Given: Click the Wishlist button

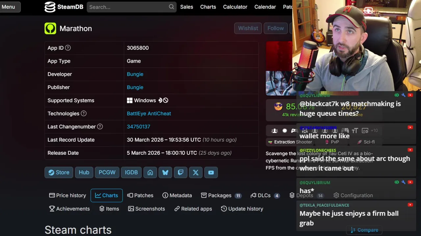Looking at the screenshot, I should click(248, 29).
